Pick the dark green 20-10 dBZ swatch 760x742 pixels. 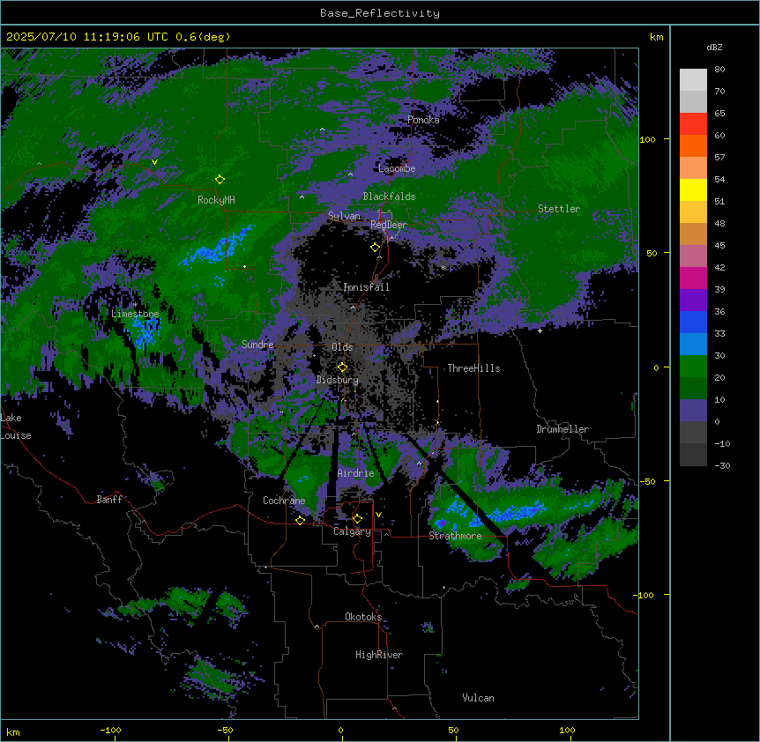pyautogui.click(x=693, y=389)
